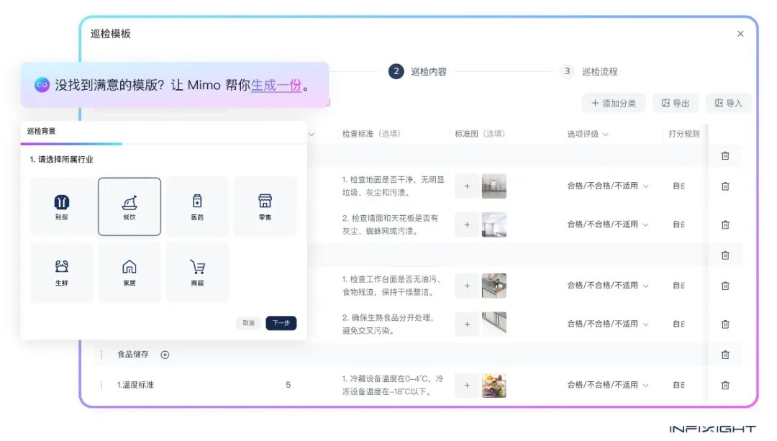Image resolution: width=777 pixels, height=441 pixels.
Task: Click the Mimo assistant avatar icon
Action: [x=43, y=85]
